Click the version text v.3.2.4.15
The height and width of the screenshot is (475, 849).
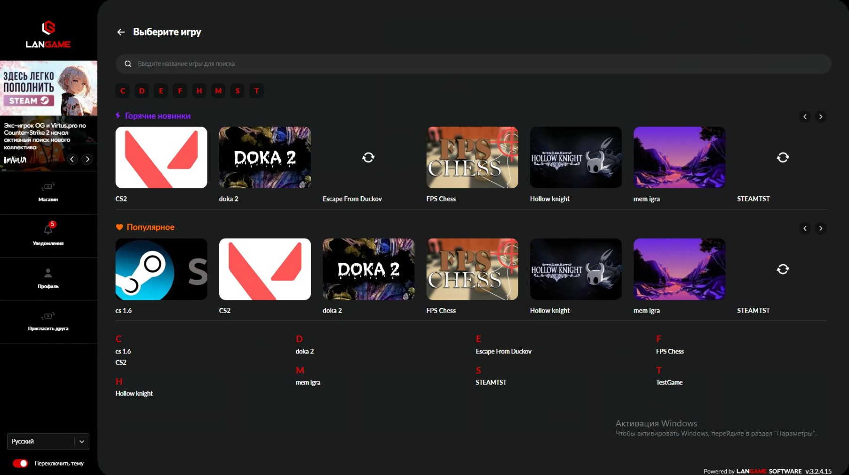point(818,471)
